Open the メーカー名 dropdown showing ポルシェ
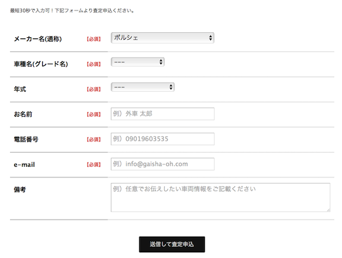Viewport: 342px width, 258px height. [162, 38]
